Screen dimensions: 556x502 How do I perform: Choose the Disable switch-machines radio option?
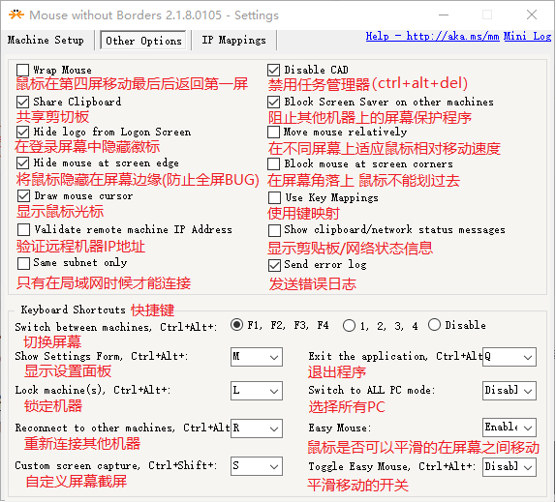[x=434, y=325]
